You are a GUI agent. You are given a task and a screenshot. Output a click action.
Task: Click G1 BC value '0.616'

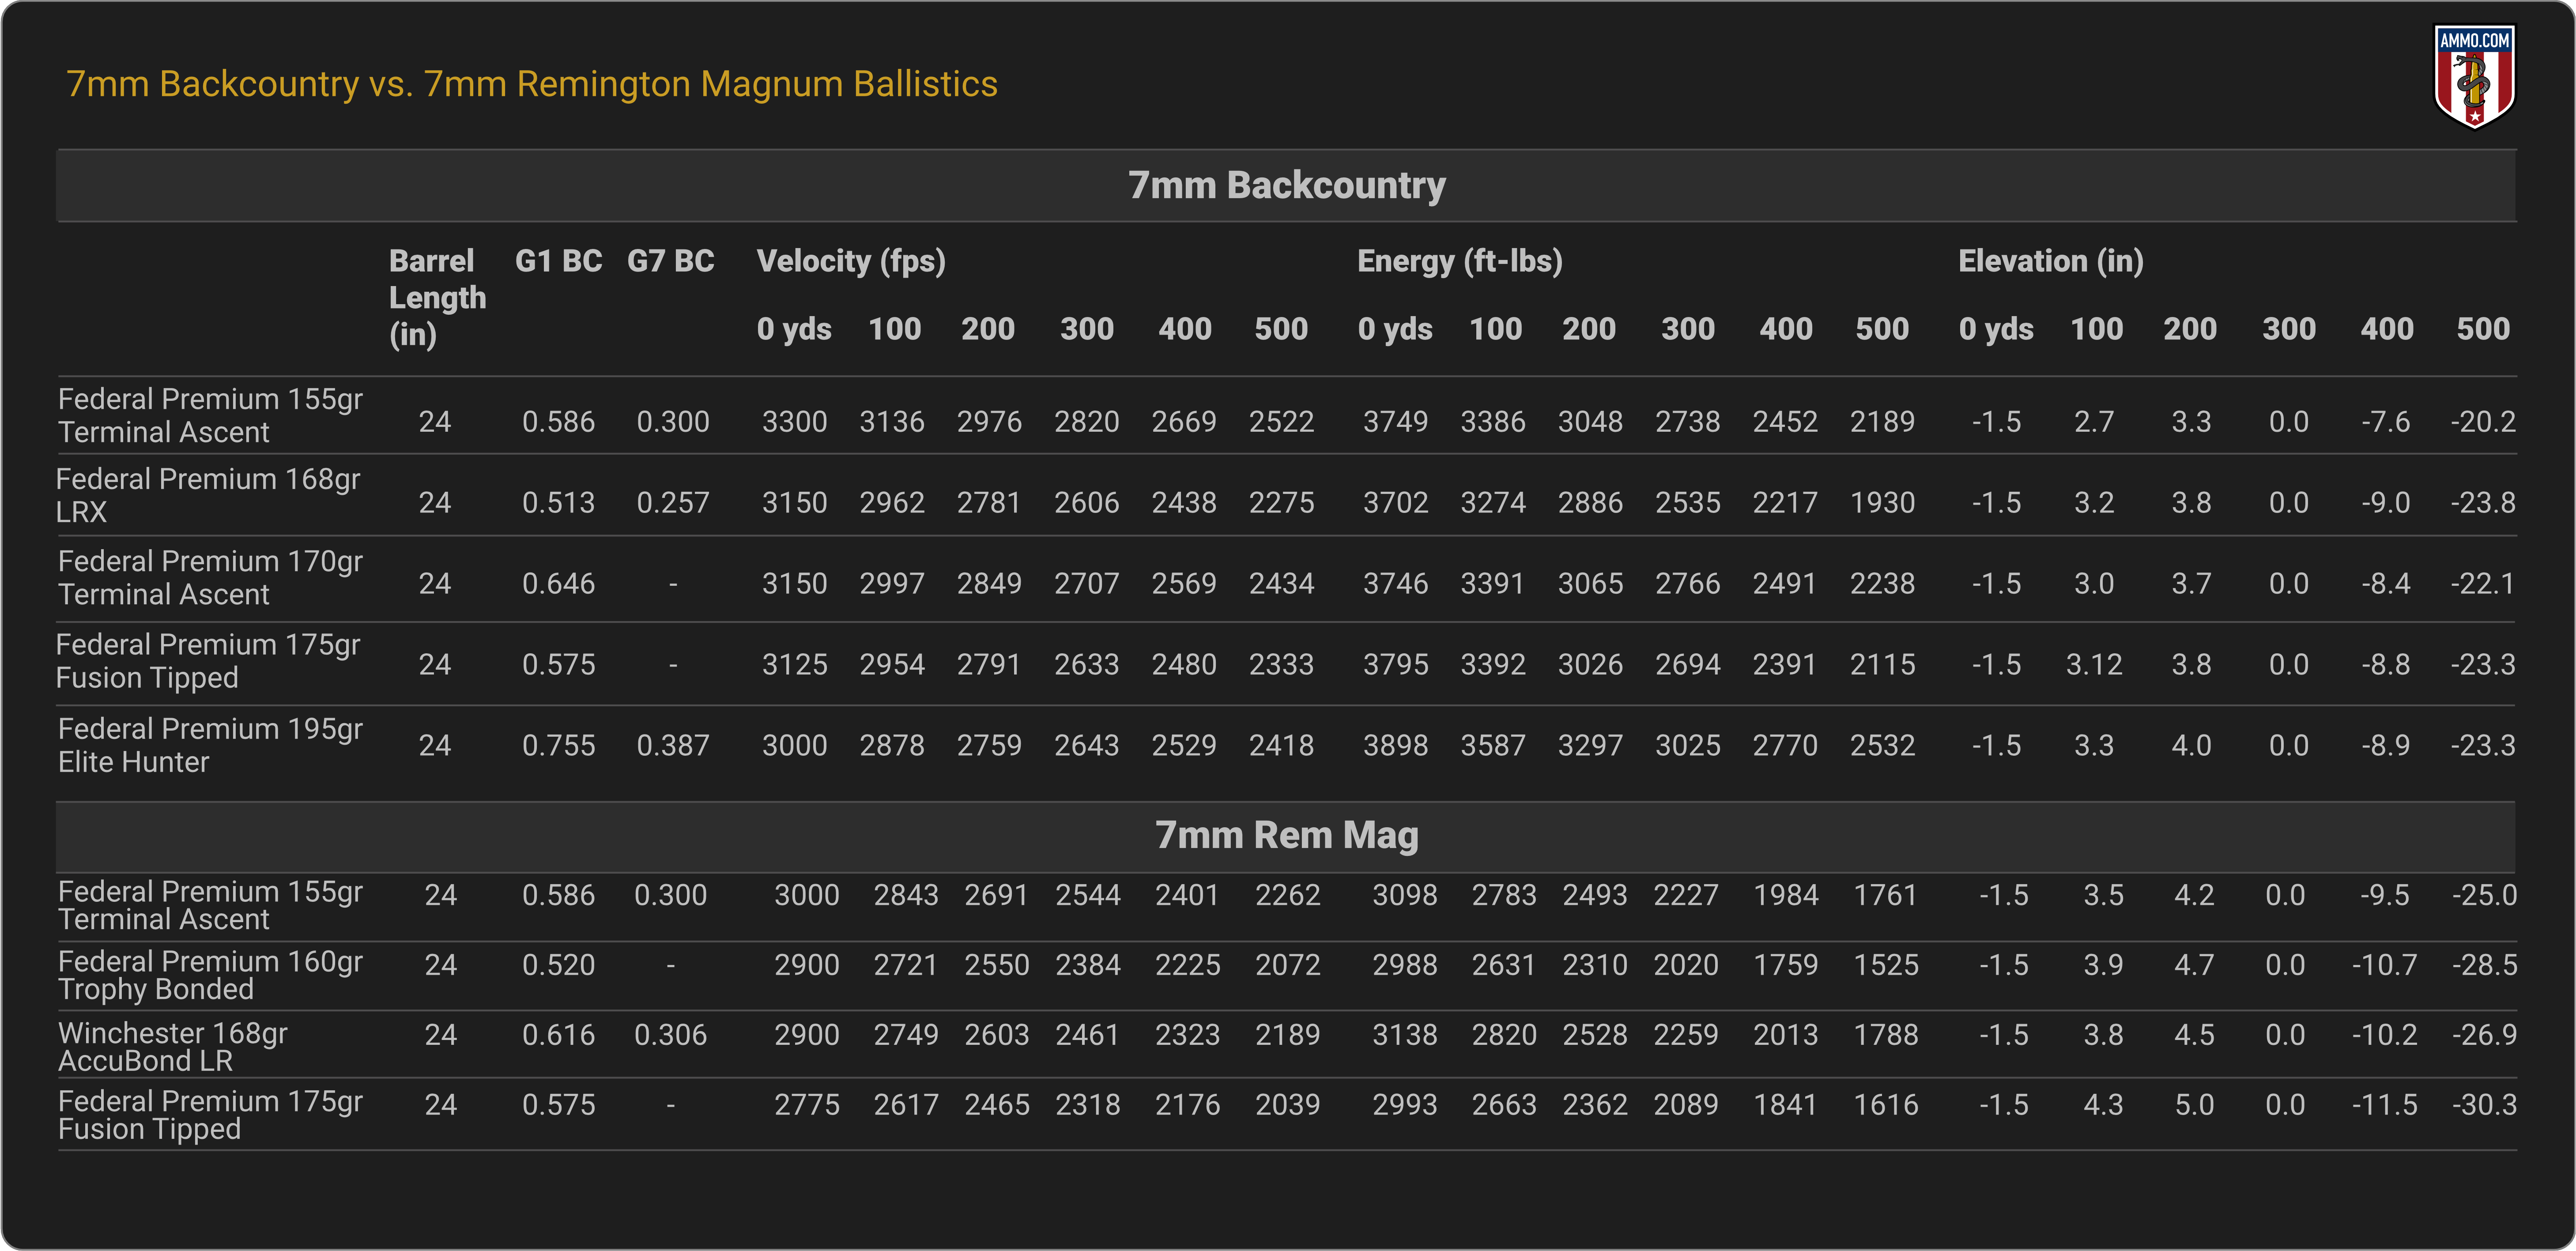[558, 1035]
